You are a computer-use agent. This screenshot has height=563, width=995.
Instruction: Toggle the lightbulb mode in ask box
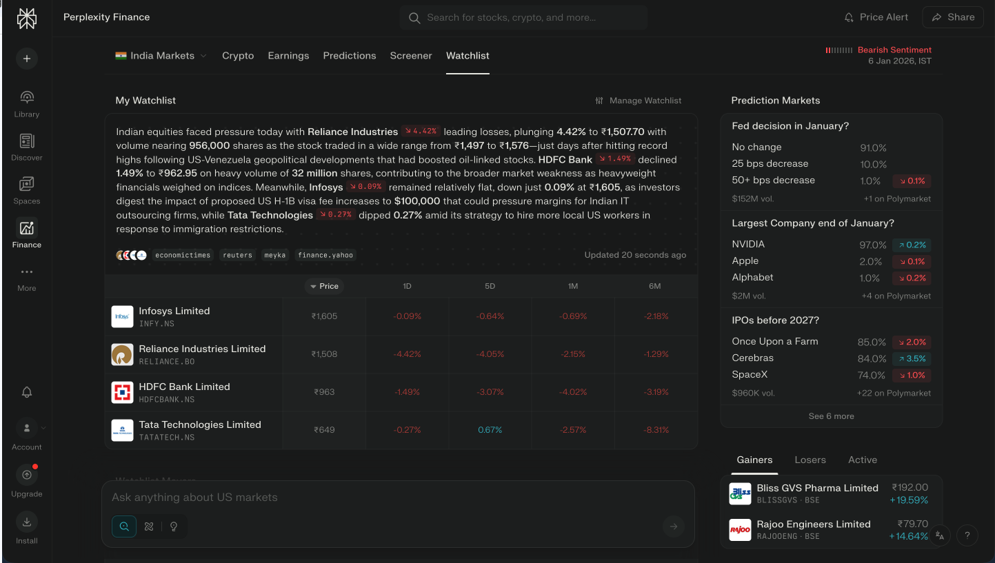coord(174,526)
